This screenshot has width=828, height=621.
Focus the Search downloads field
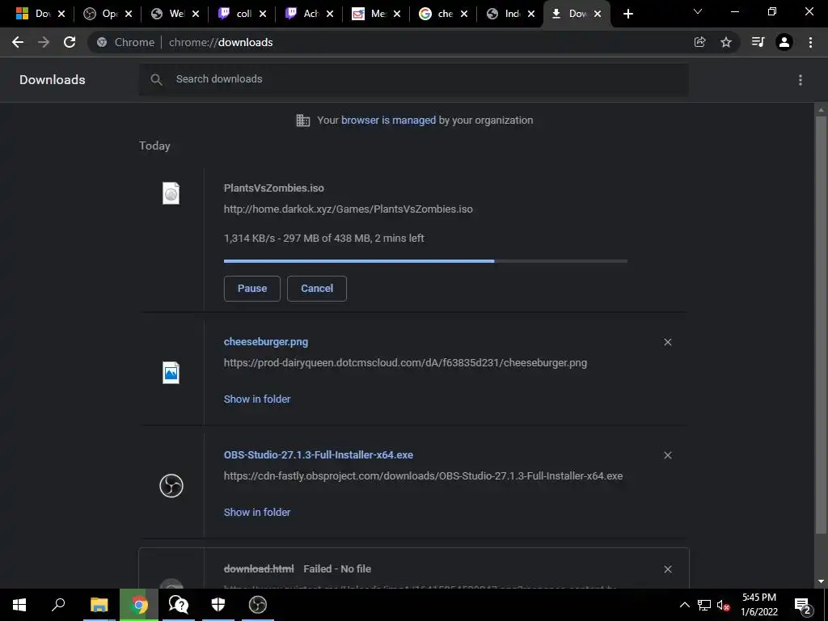click(x=414, y=80)
